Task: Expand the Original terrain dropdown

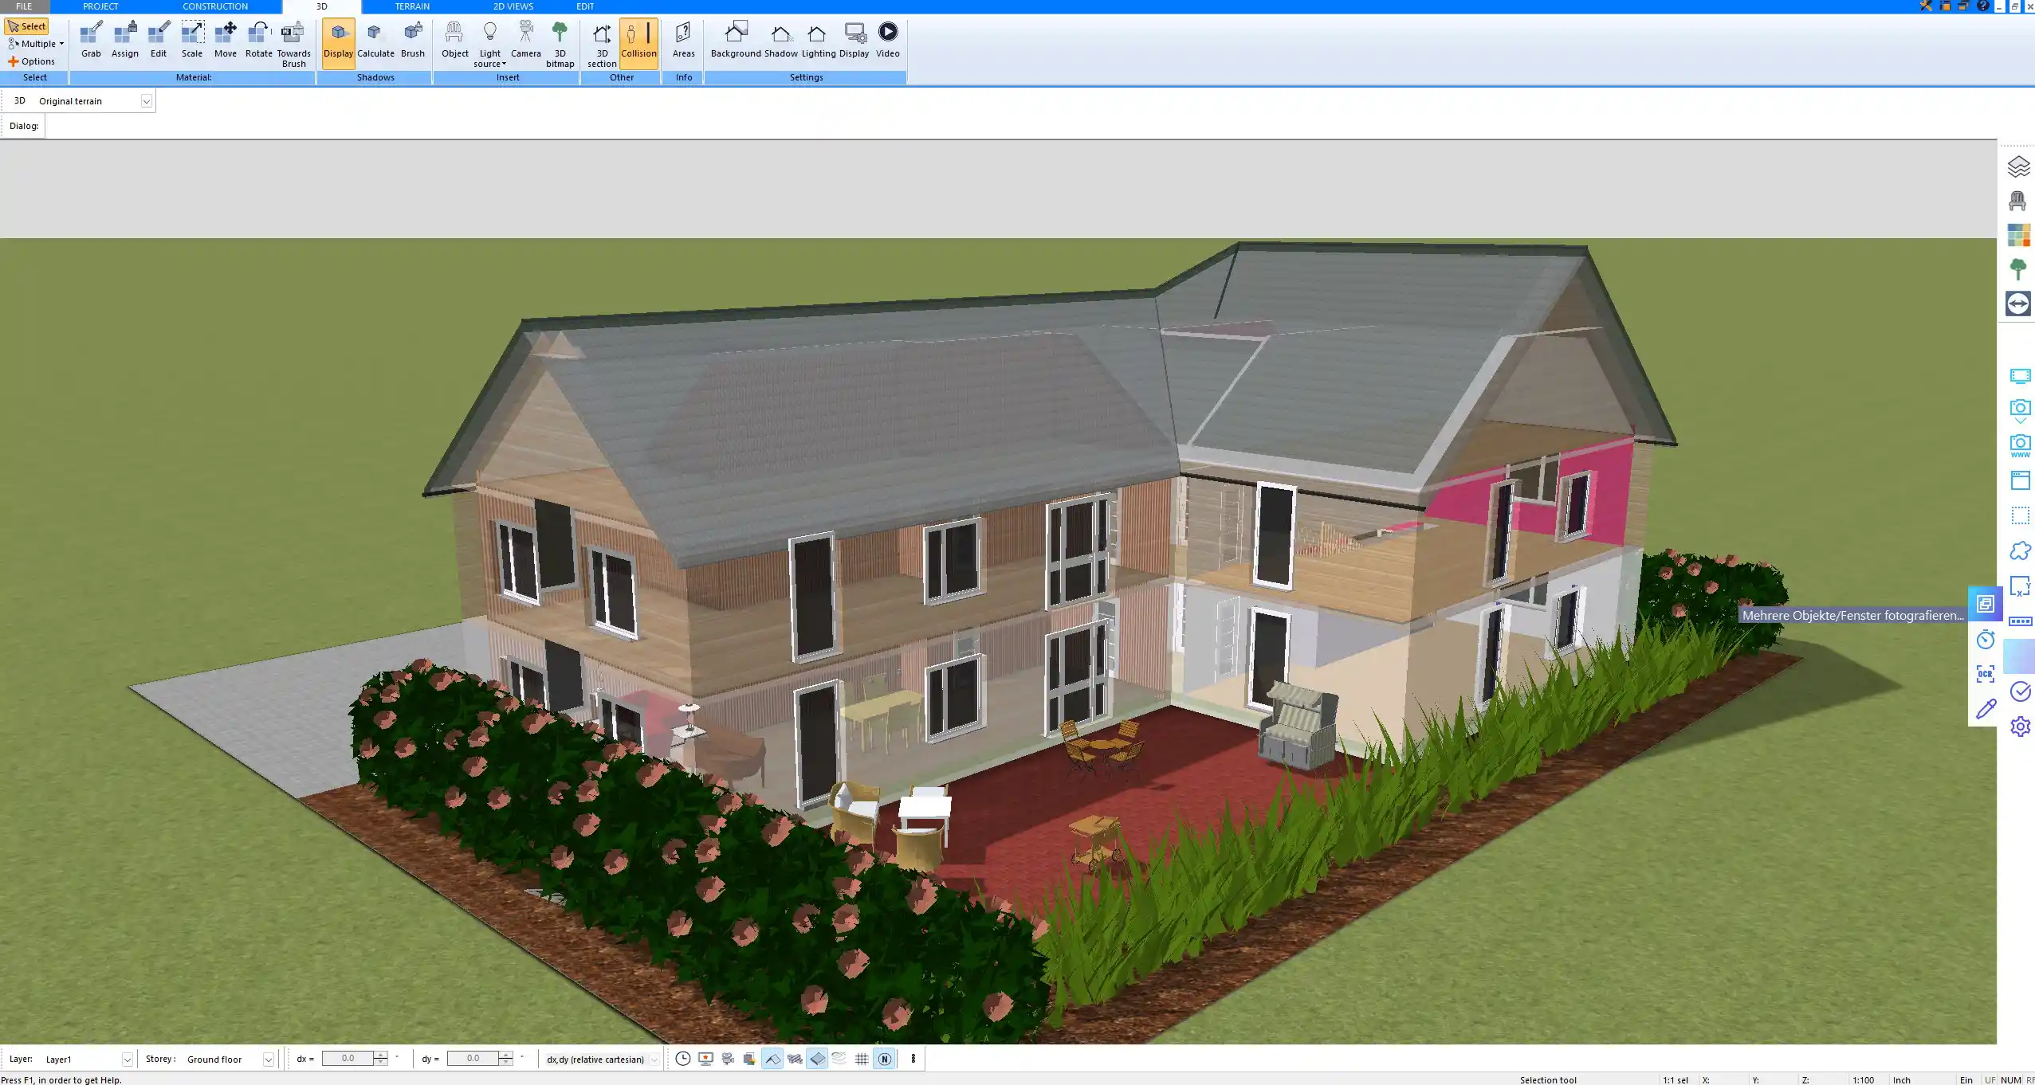Action: (147, 101)
